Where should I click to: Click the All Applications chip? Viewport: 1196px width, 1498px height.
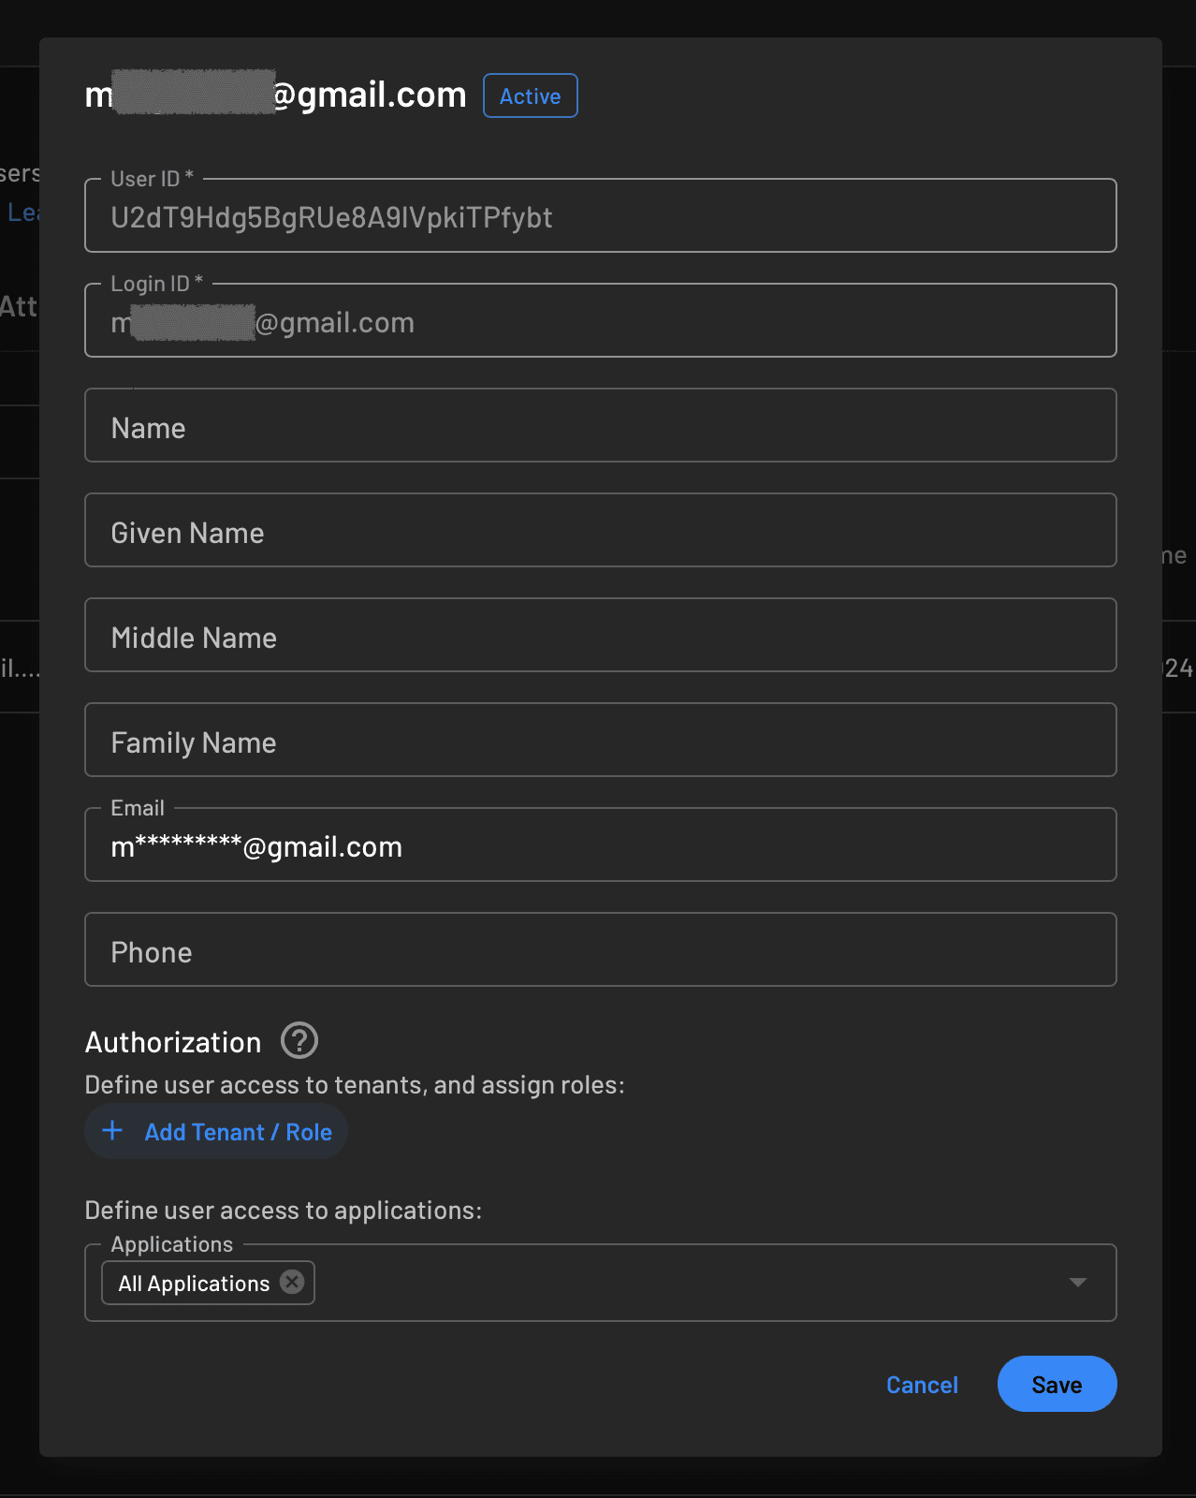tap(192, 1283)
